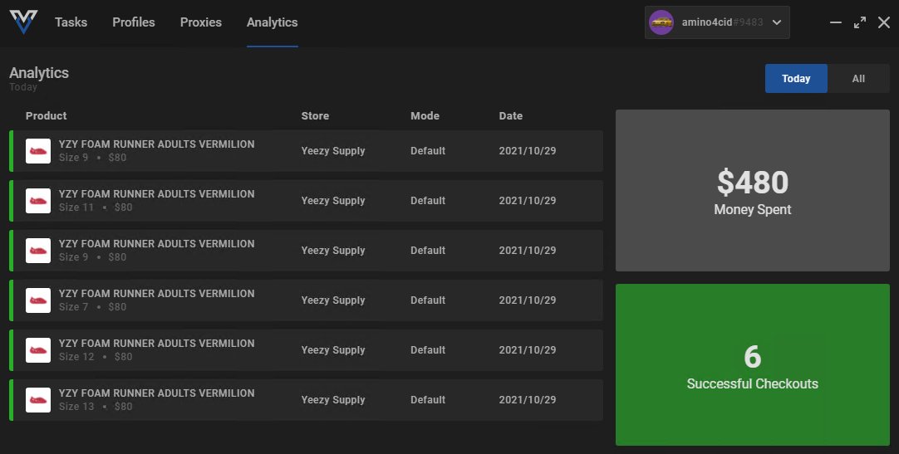Click shoe thumbnail of Size 12 row

pyautogui.click(x=38, y=350)
